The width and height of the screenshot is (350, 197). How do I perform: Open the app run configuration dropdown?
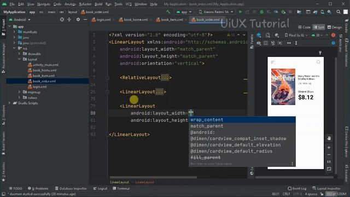184,12
